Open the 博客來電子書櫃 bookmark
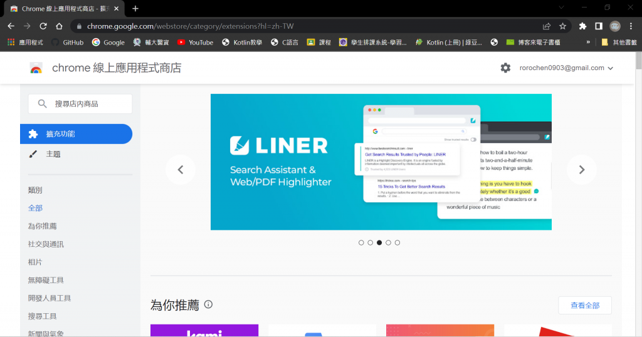 (533, 42)
